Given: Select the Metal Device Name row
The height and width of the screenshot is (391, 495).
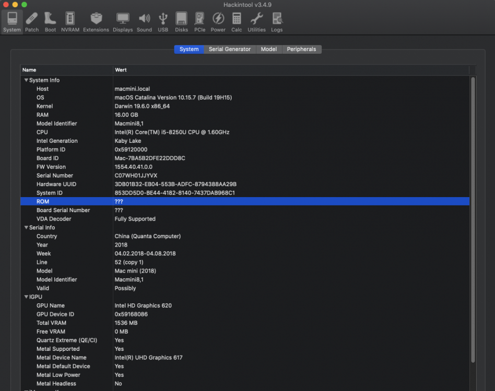Looking at the screenshot, I should (x=245, y=358).
